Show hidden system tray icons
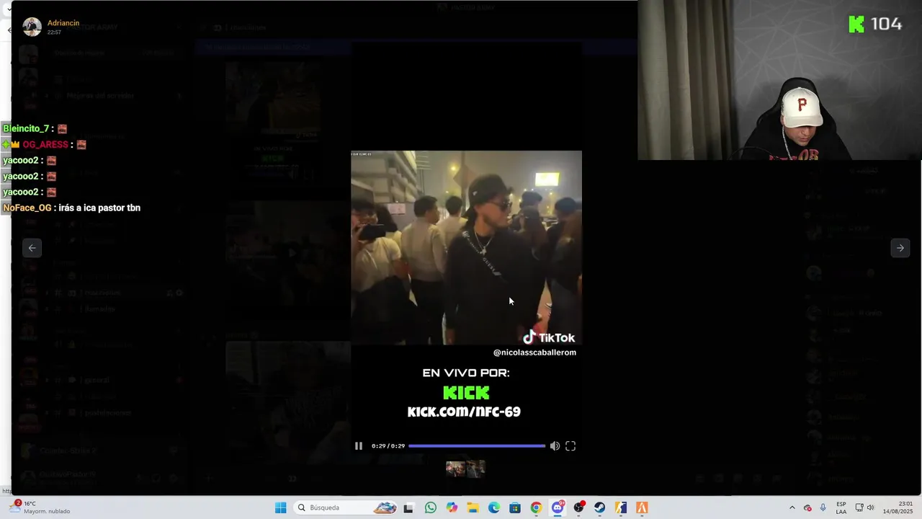This screenshot has width=922, height=519. [792, 507]
